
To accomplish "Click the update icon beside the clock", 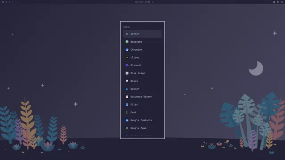I will coord(153,2).
